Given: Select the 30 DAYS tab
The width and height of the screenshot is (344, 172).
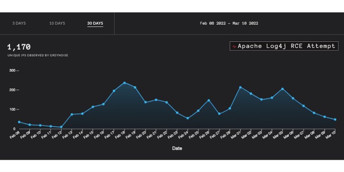Looking at the screenshot, I should (95, 23).
